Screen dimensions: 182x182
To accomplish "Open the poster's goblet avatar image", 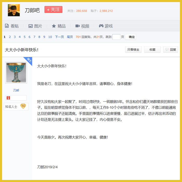I will point(16,73).
